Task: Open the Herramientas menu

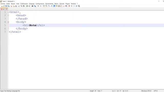Action: coord(49,4)
